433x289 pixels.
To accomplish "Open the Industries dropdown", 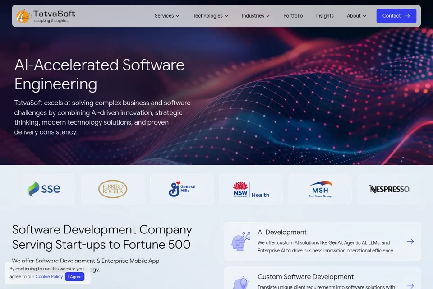I will tap(255, 16).
